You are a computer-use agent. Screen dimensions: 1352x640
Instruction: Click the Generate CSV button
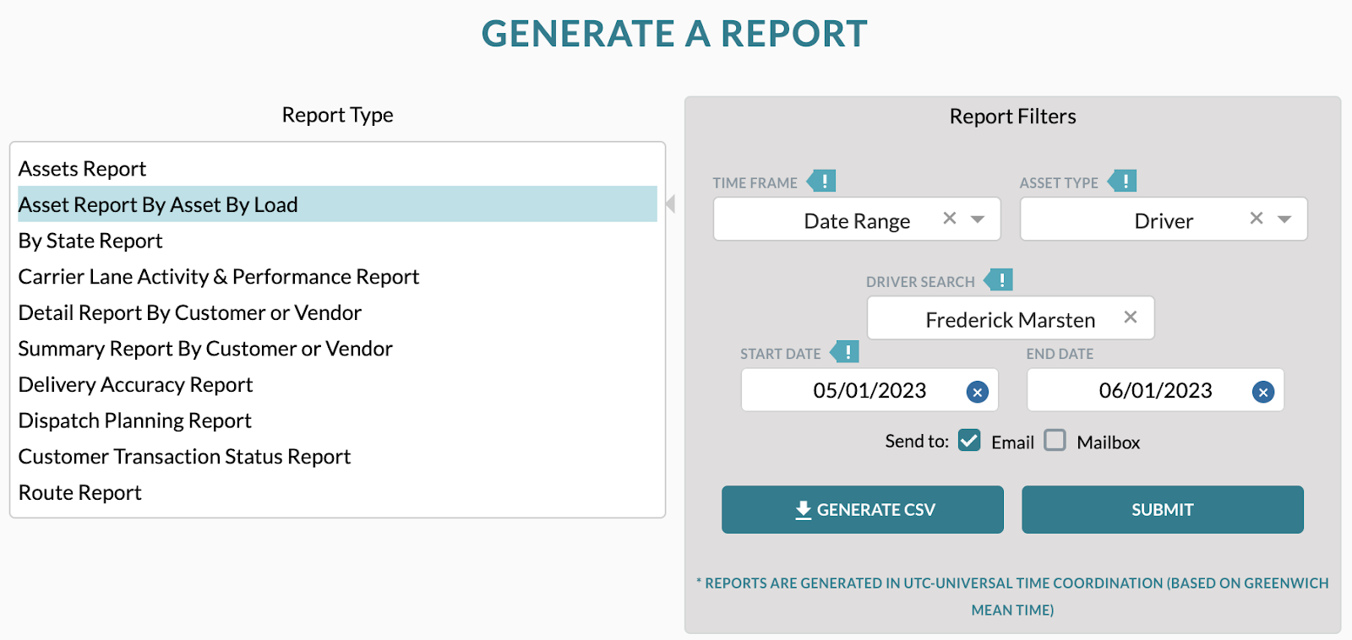pyautogui.click(x=863, y=509)
